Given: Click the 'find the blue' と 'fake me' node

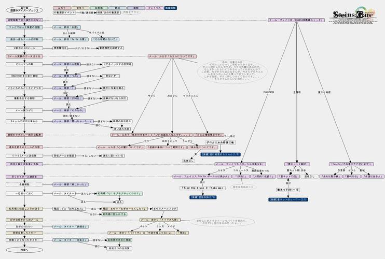Looking at the screenshot, I should (x=202, y=188).
